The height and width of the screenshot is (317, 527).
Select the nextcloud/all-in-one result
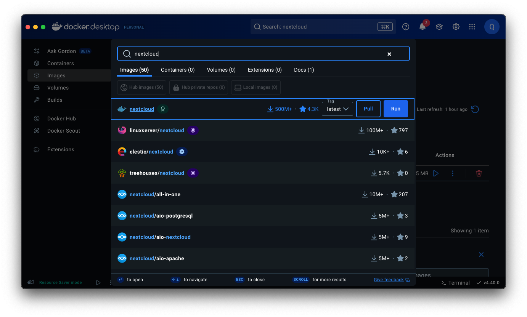pyautogui.click(x=263, y=194)
